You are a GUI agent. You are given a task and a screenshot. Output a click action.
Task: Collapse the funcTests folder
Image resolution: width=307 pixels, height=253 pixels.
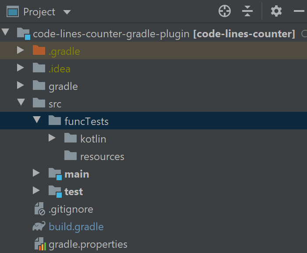tap(36, 121)
